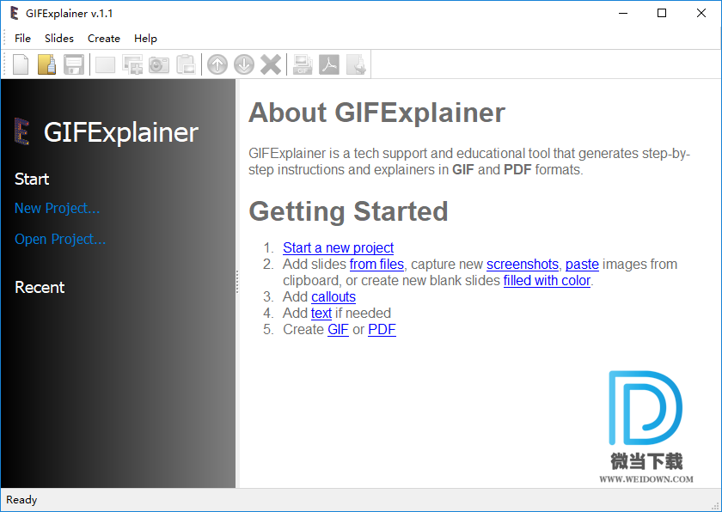Open the File menu
722x512 pixels.
22,38
